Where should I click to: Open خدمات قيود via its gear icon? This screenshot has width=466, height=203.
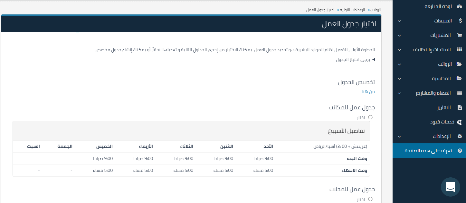[x=460, y=122]
